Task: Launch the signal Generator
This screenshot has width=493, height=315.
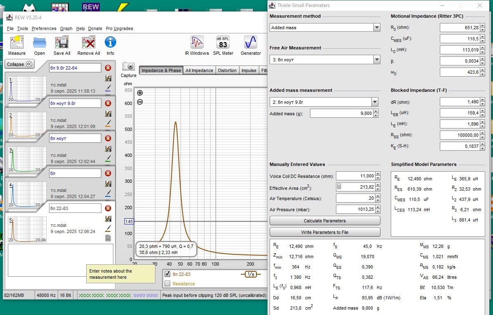Action: pos(251,43)
